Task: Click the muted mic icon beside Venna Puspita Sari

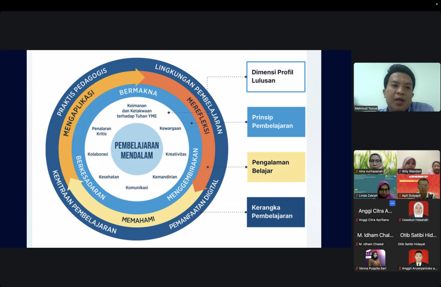Action: [x=357, y=268]
